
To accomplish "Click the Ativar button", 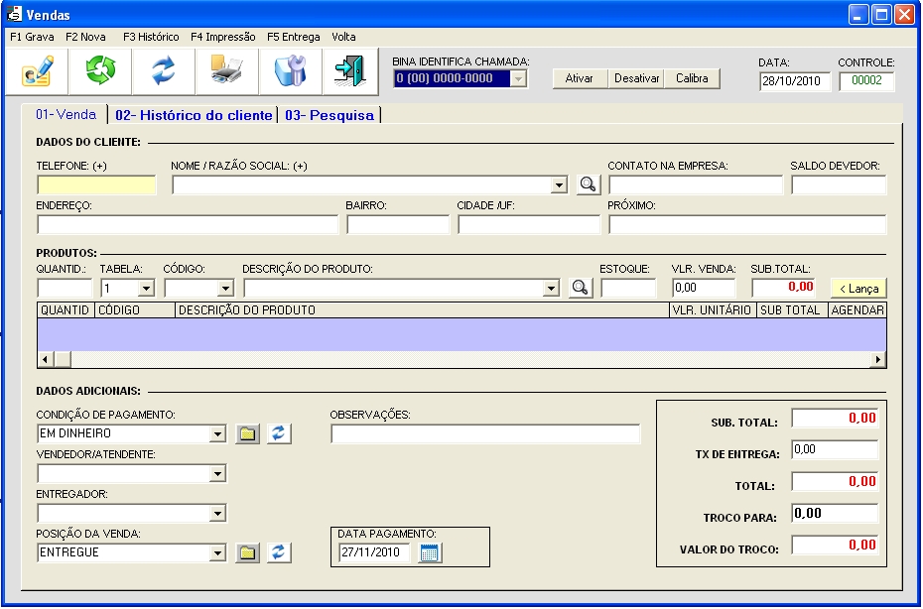I will [x=579, y=78].
